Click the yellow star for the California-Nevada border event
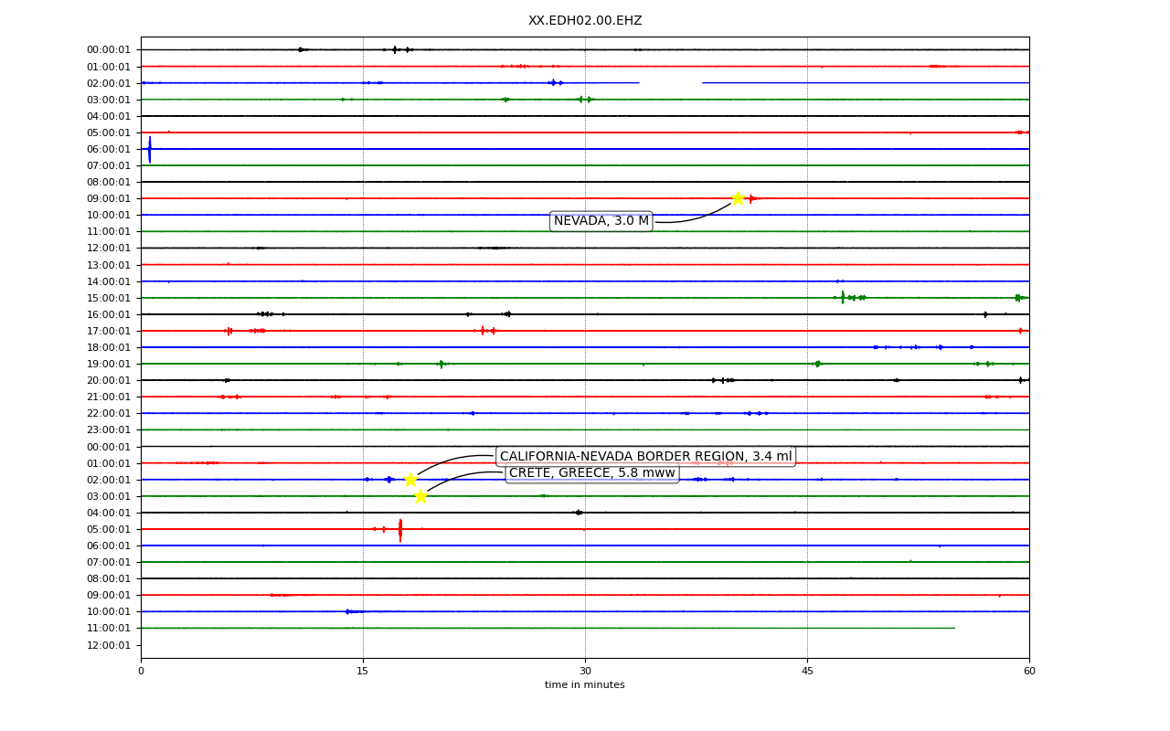The image size is (1170, 731). (x=410, y=480)
